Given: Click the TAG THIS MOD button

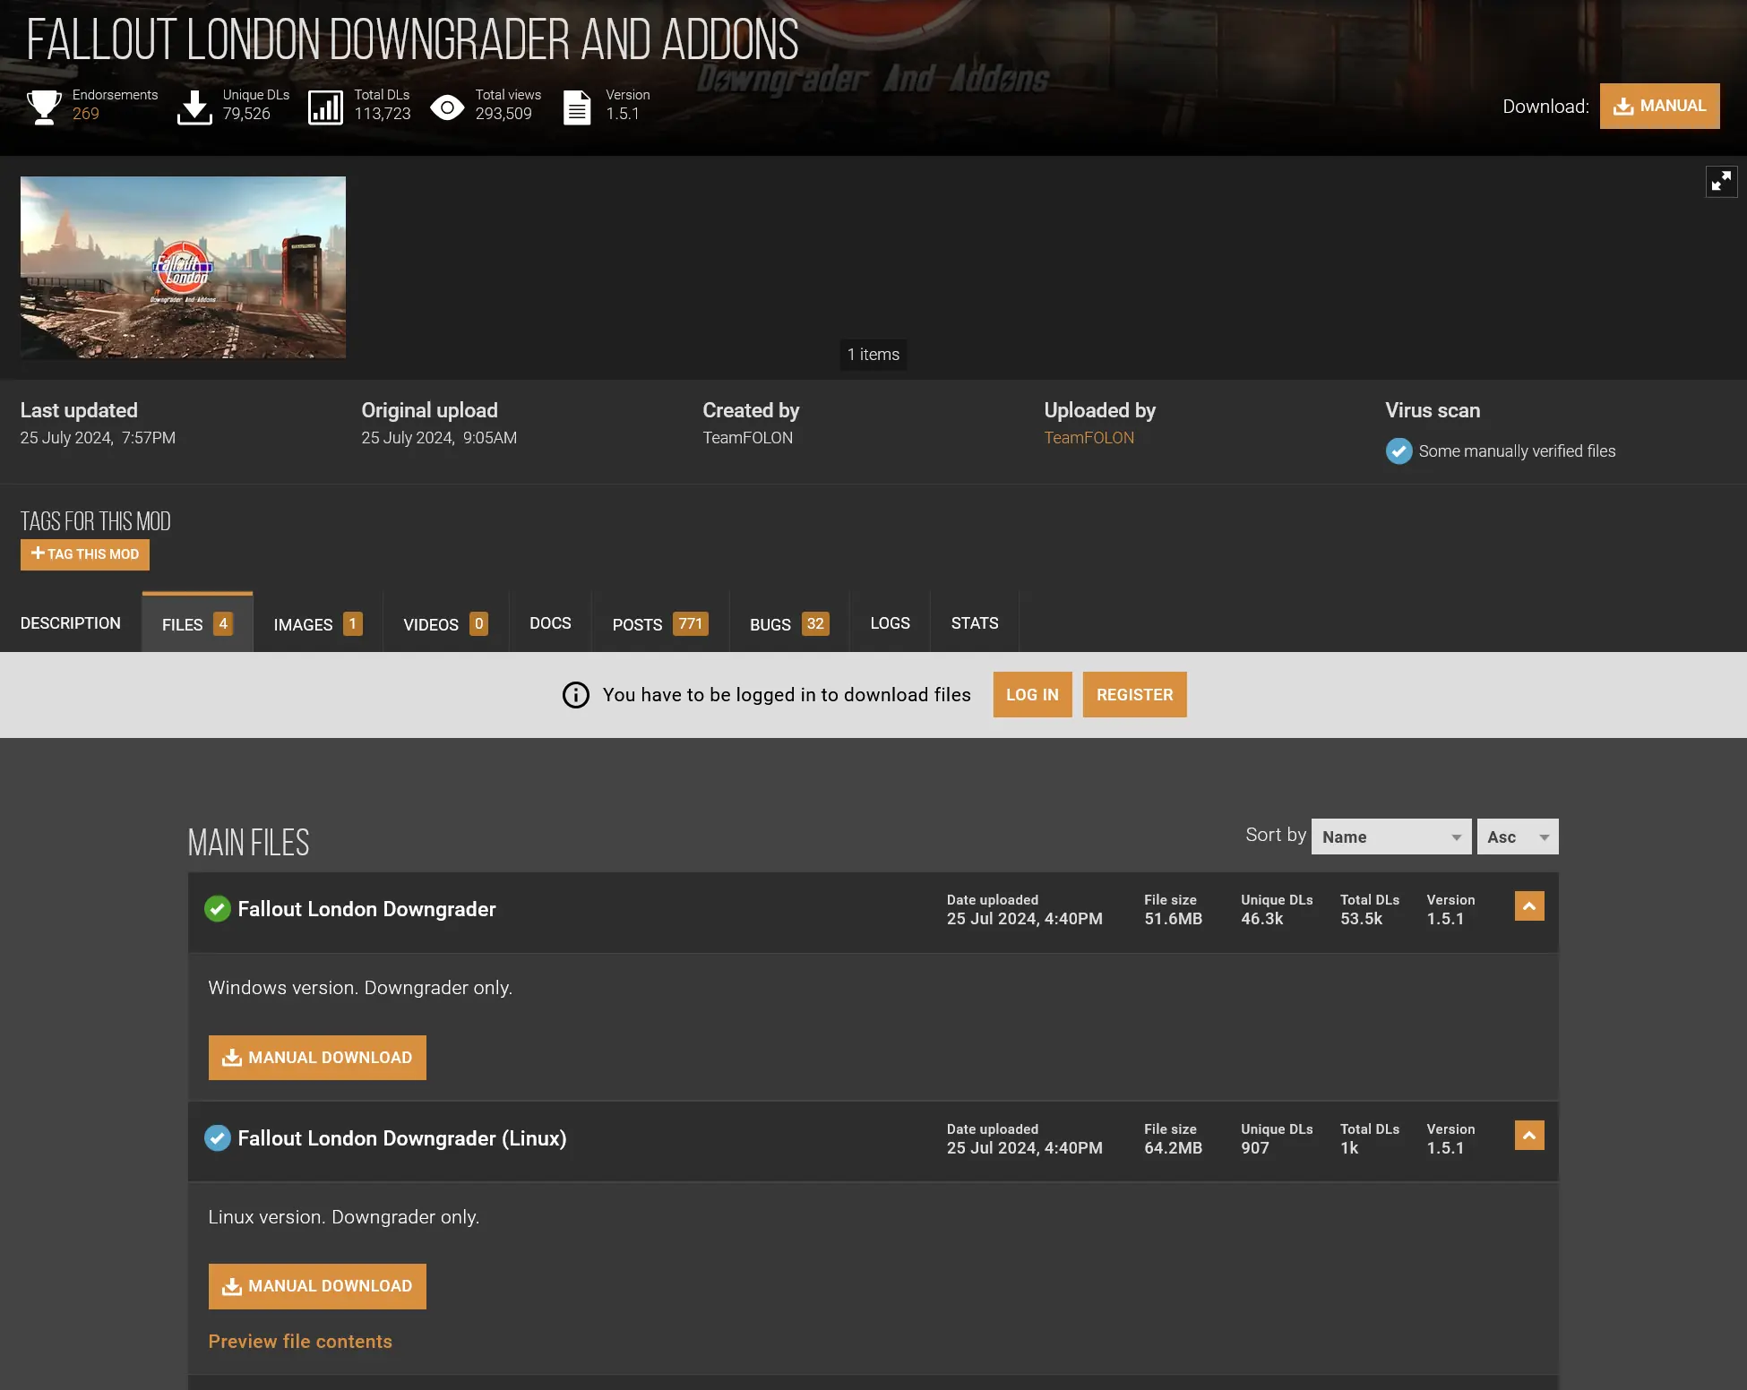Looking at the screenshot, I should point(85,554).
